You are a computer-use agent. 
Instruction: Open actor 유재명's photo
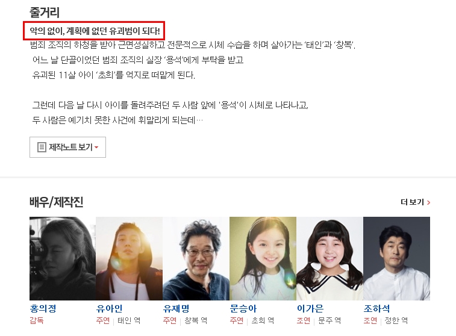point(196,258)
